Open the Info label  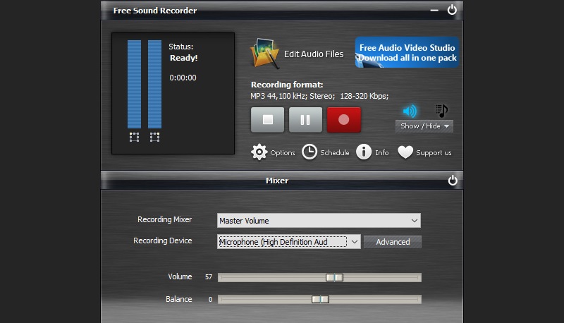pyautogui.click(x=381, y=152)
